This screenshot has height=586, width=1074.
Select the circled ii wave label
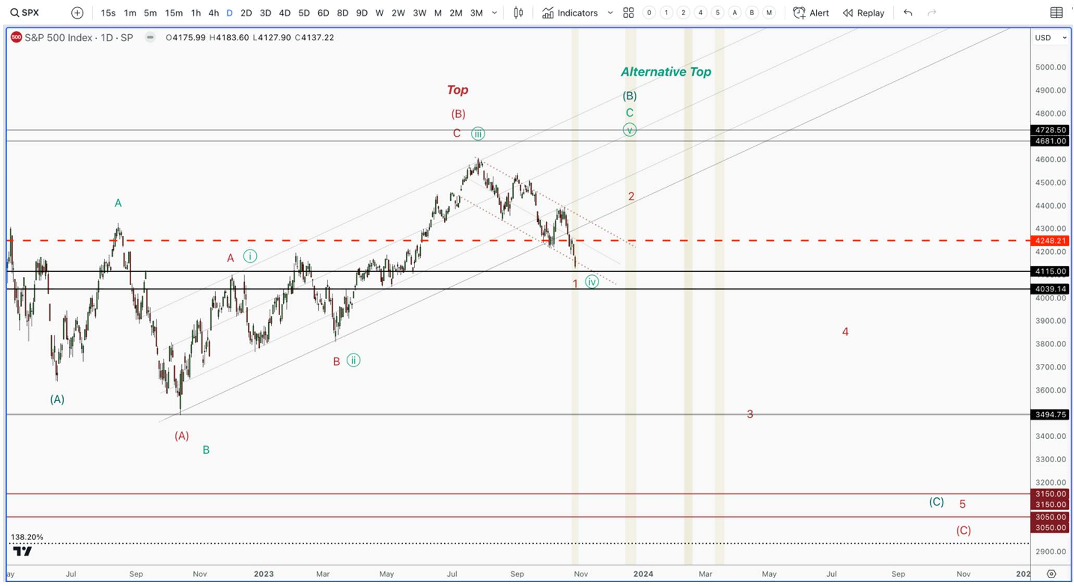(353, 360)
